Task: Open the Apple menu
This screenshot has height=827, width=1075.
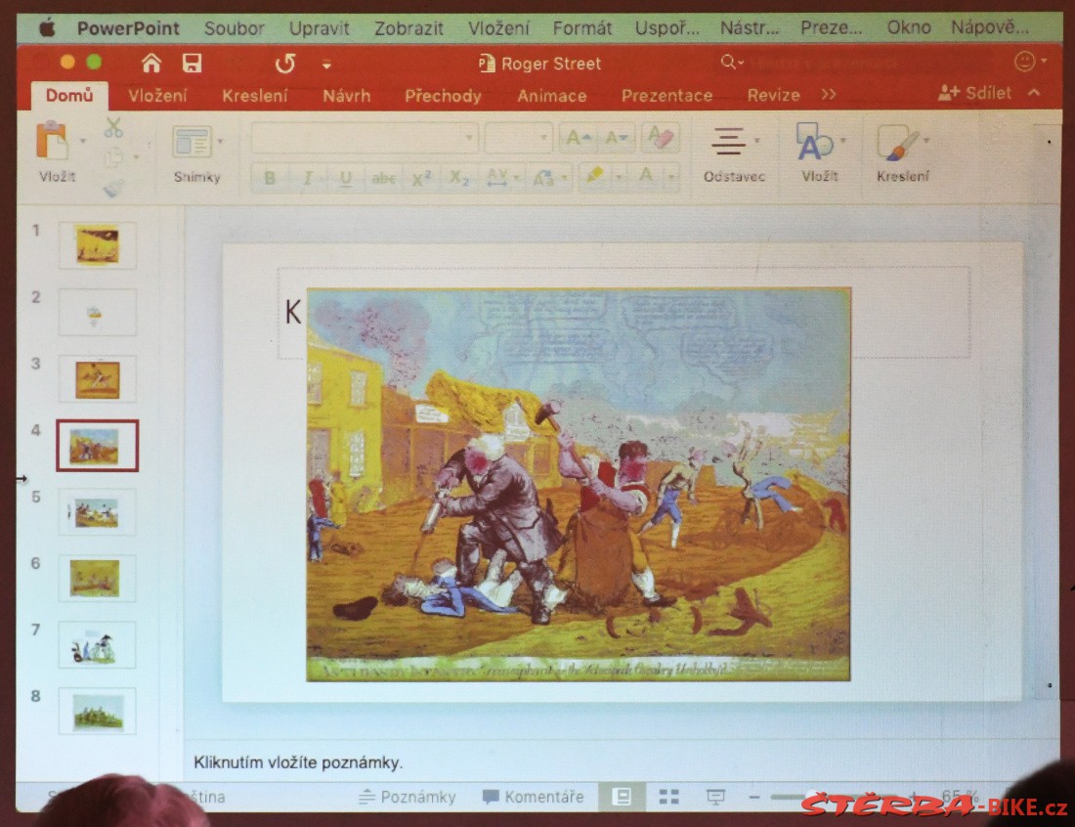Action: [47, 28]
